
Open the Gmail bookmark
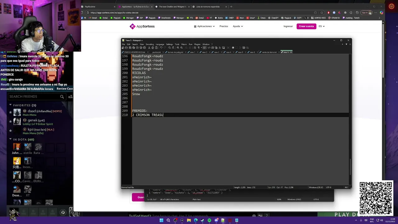click(93, 18)
